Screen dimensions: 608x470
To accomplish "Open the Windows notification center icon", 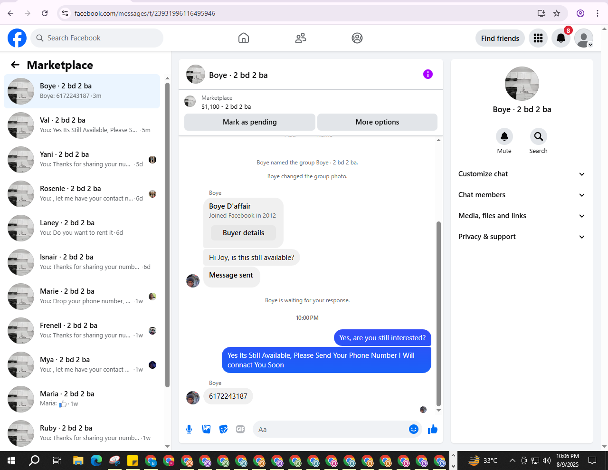I will coord(592,460).
